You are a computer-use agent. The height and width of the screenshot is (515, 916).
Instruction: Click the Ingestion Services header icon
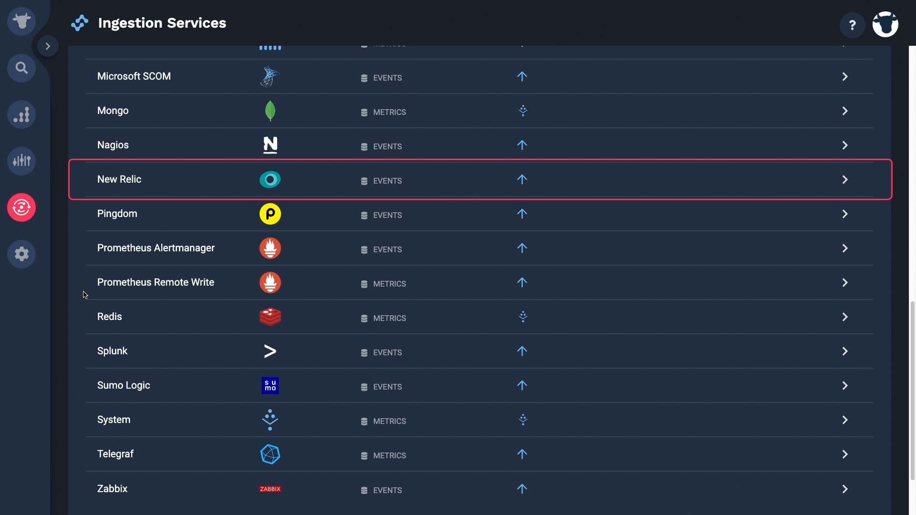(x=80, y=23)
